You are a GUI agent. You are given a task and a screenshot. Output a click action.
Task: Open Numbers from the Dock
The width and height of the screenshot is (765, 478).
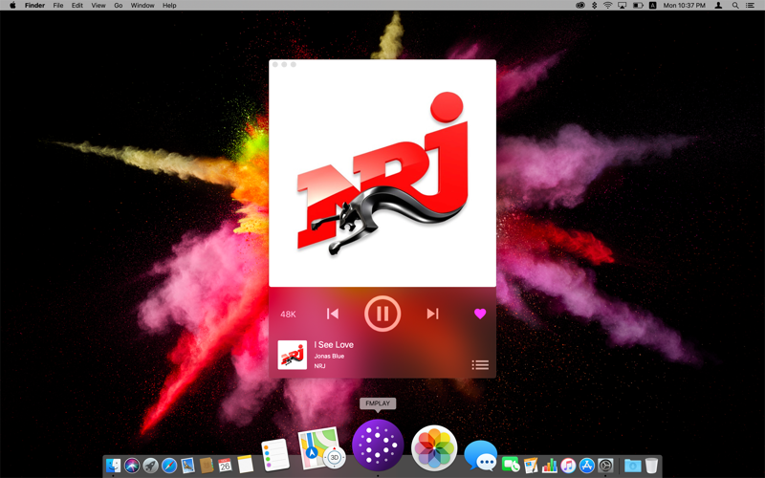(x=549, y=466)
